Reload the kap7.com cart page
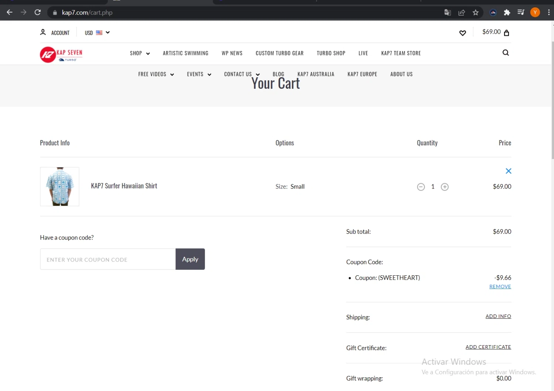 pos(38,13)
